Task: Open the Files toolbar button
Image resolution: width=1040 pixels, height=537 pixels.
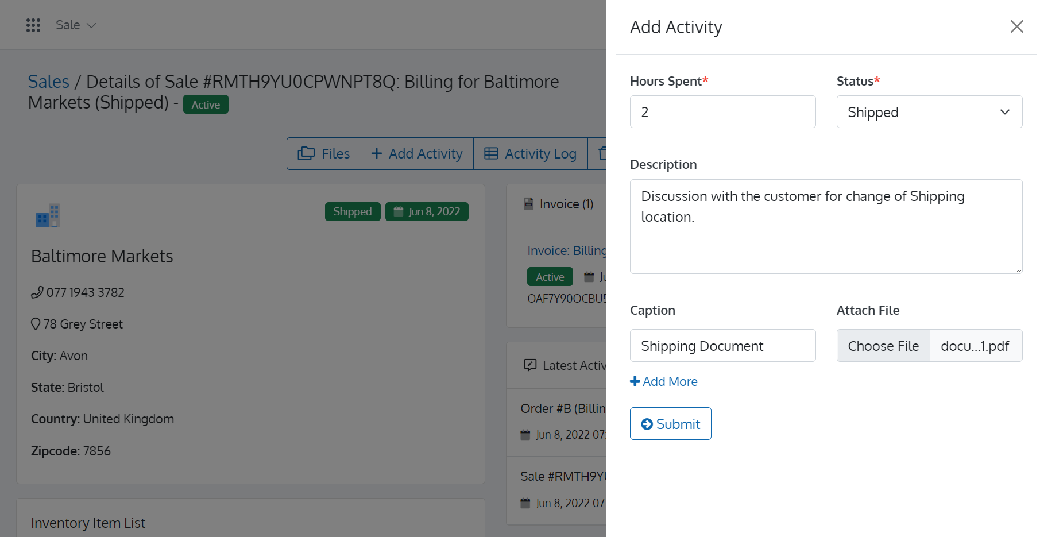Action: point(324,153)
